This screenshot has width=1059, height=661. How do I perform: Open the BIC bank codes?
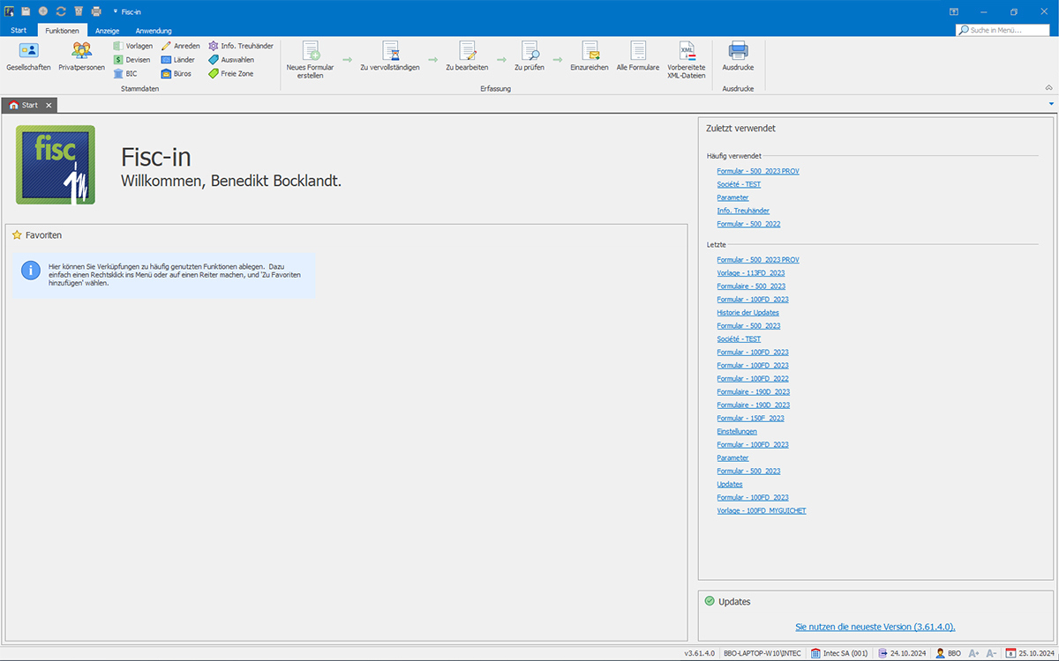(x=125, y=74)
